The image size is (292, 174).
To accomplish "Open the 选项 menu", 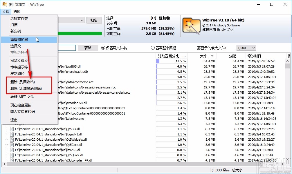I will point(17,12).
